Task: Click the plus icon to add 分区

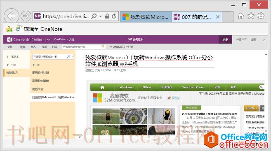Action: click(7, 65)
